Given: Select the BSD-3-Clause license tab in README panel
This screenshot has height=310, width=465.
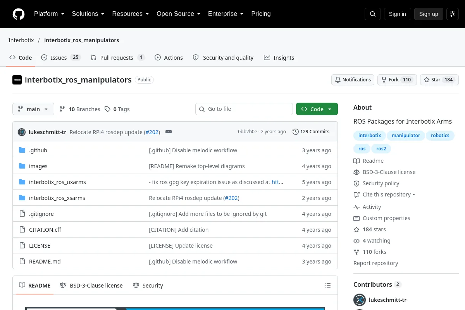Looking at the screenshot, I should tap(91, 286).
